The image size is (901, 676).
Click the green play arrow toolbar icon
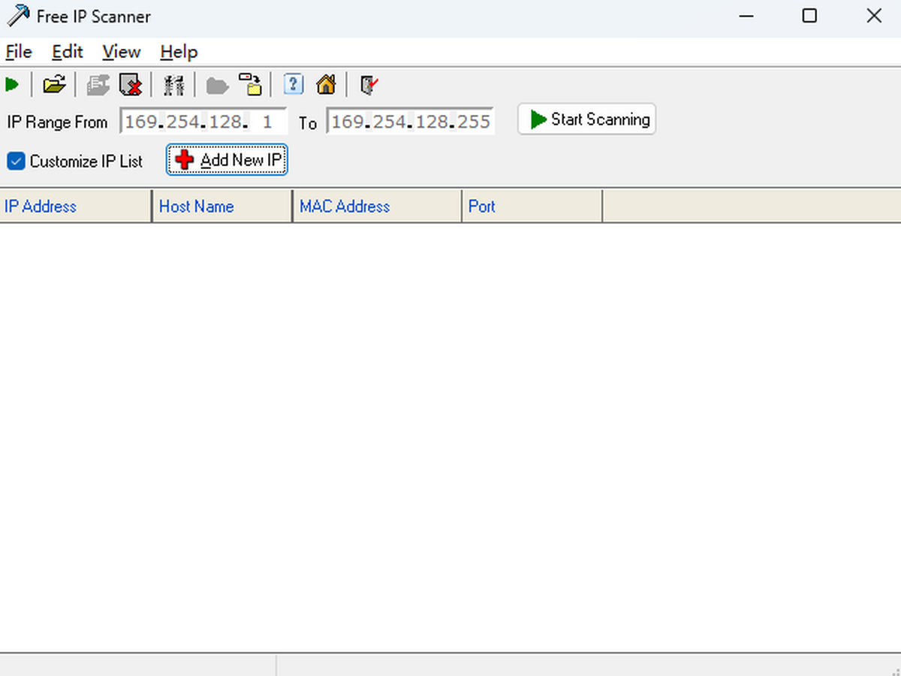pos(12,85)
